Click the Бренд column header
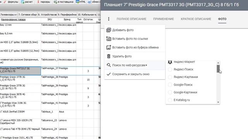The width and height of the screenshot is (248, 139). click(x=67, y=19)
